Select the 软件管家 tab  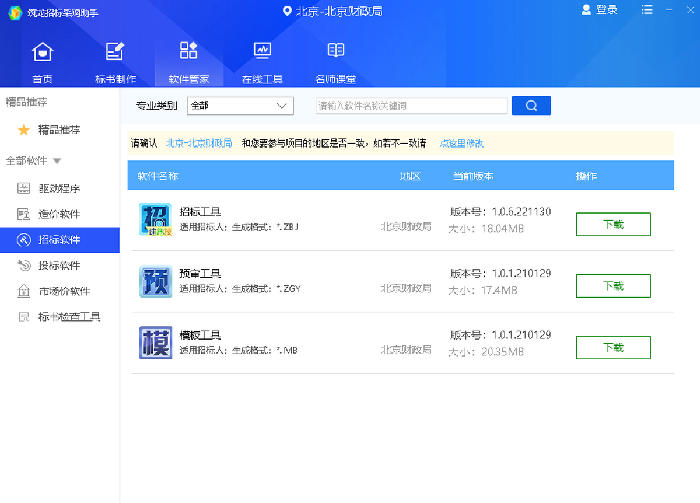(x=188, y=63)
